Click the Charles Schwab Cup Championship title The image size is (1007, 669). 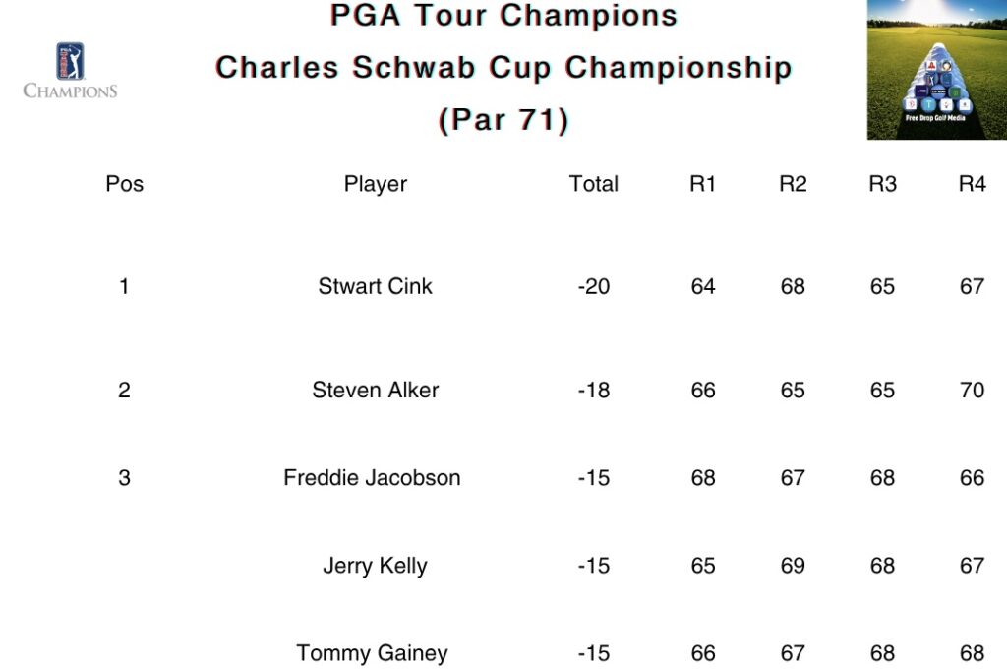point(503,68)
